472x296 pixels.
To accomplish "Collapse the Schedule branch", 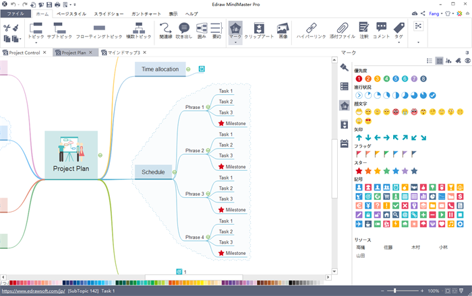I will (174, 172).
